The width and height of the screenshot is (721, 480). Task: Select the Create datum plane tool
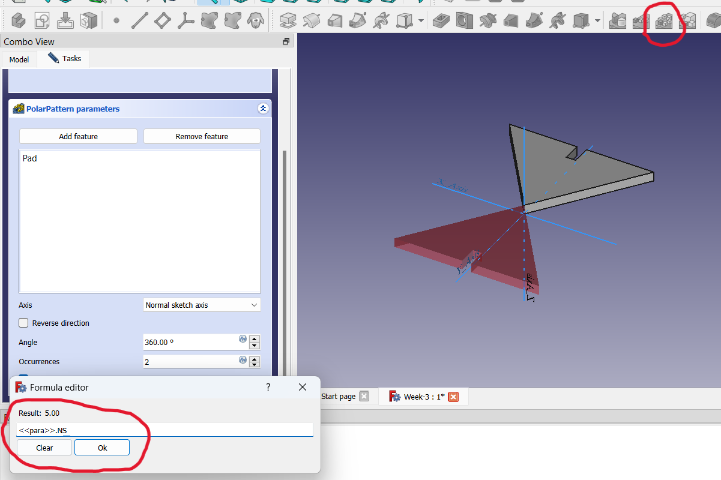pyautogui.click(x=161, y=20)
